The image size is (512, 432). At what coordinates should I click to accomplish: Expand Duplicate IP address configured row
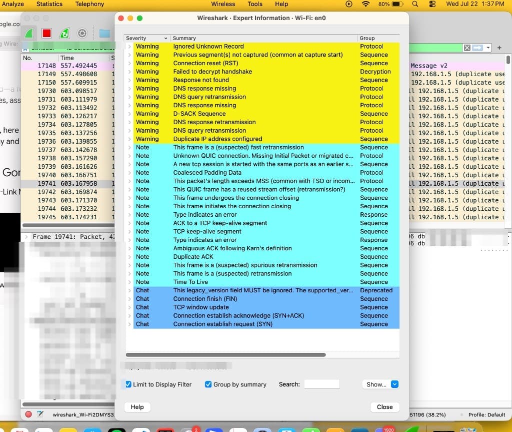coord(129,139)
